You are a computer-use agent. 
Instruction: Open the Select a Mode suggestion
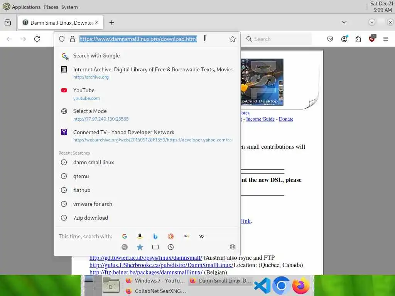coord(147,115)
